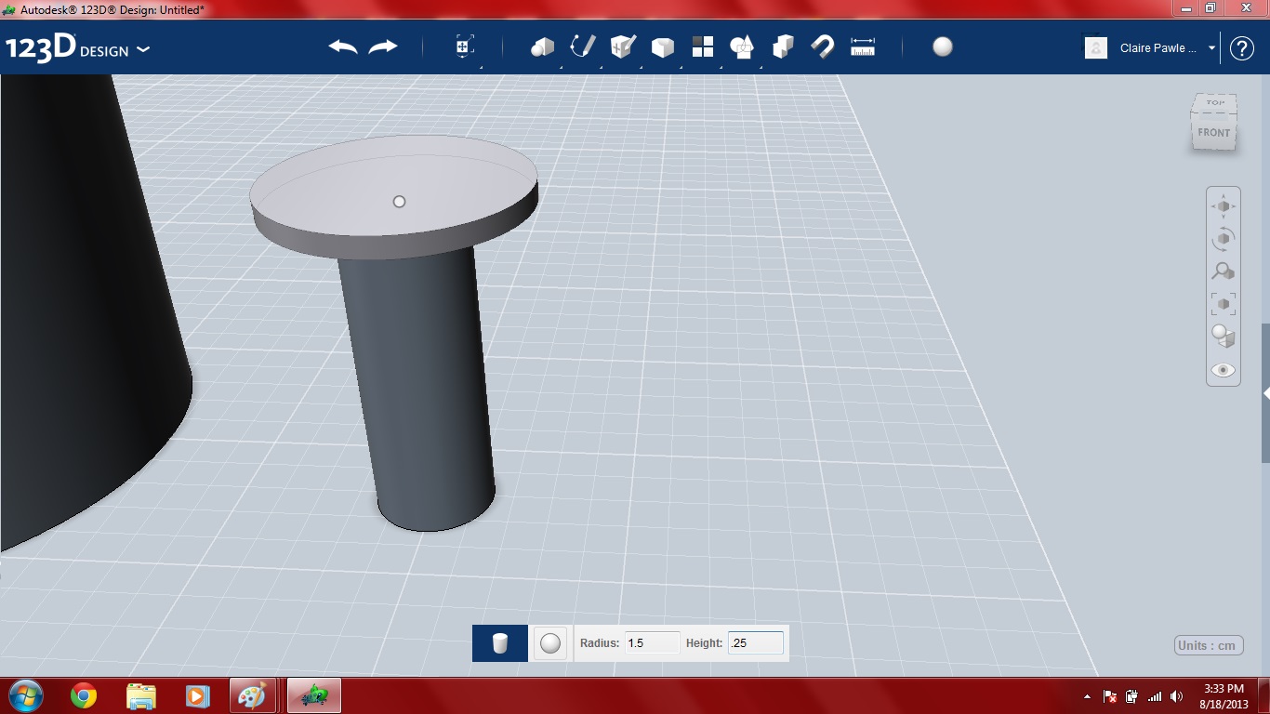Redo the last undone action

tap(383, 46)
